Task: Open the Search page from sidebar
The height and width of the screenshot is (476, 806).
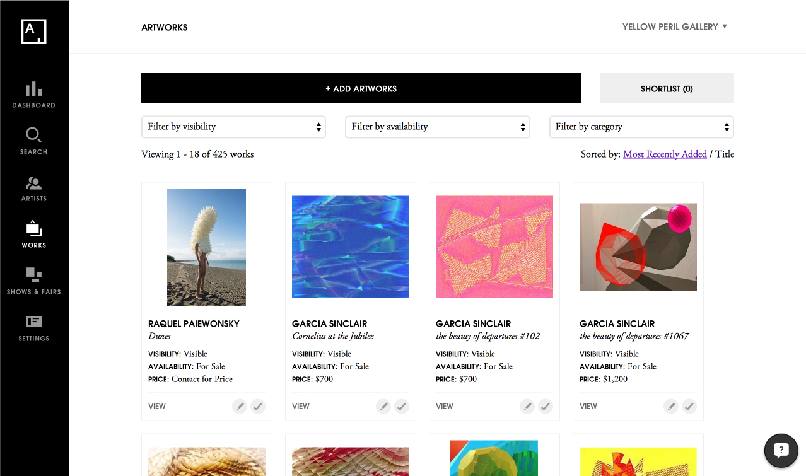Action: pyautogui.click(x=34, y=141)
